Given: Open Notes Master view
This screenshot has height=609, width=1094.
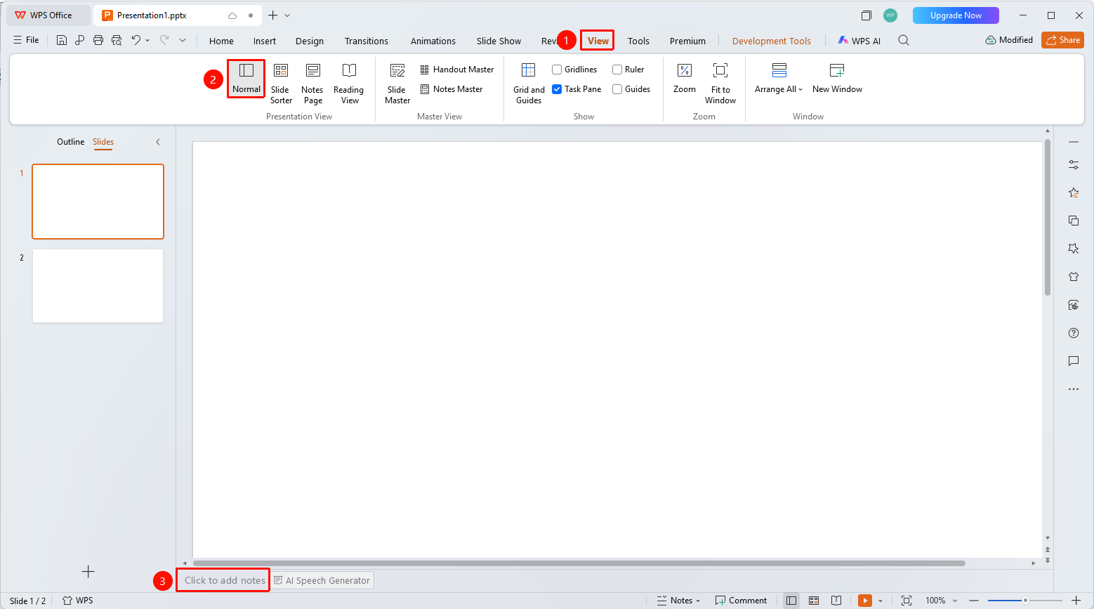Looking at the screenshot, I should (452, 89).
